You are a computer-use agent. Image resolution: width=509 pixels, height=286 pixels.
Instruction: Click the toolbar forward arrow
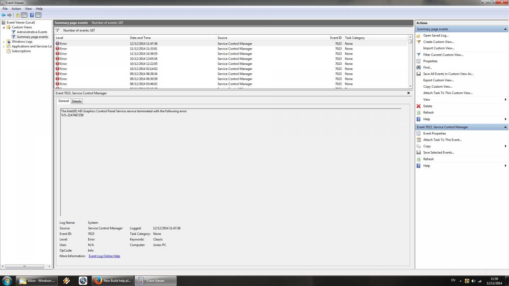tap(9, 15)
